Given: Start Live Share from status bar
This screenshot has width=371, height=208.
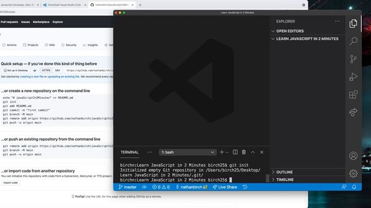Looking at the screenshot, I should tap(225, 187).
